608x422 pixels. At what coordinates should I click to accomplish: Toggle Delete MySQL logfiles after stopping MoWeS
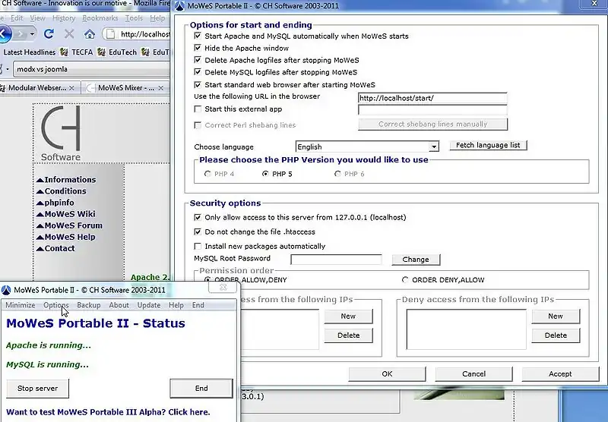(198, 72)
